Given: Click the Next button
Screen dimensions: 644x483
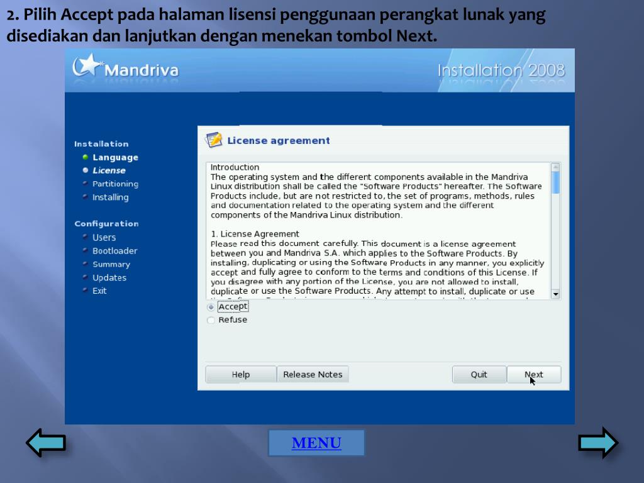Looking at the screenshot, I should tap(534, 375).
